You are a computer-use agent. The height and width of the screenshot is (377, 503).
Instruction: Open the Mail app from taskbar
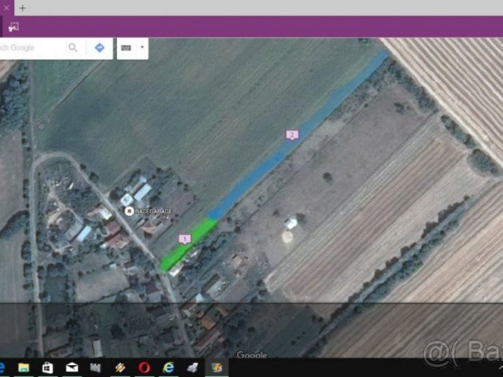coord(72,368)
